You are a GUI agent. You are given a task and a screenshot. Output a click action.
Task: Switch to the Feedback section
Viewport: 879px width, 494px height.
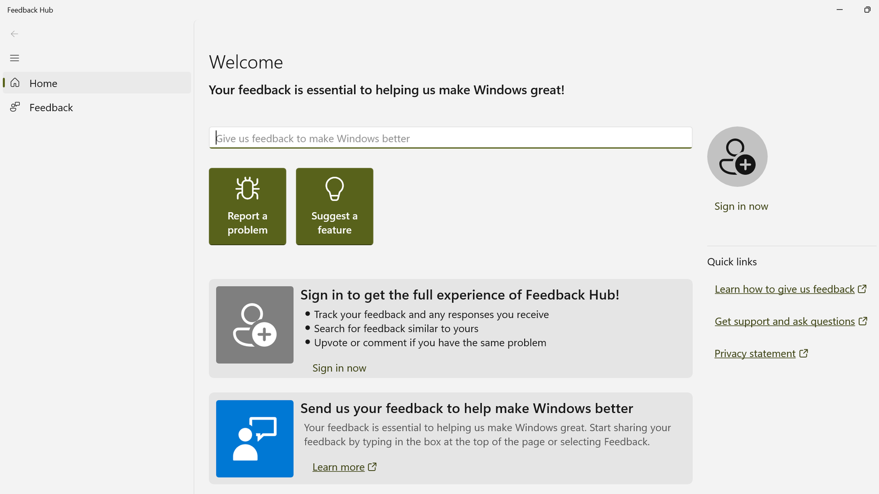pyautogui.click(x=51, y=107)
